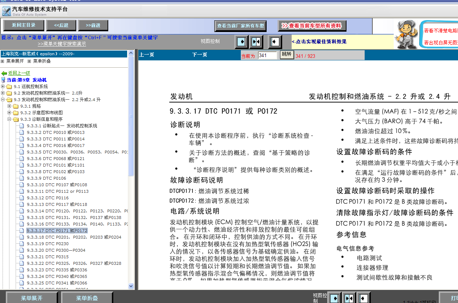Image resolution: width=458 pixels, height=303 pixels.
Task: Open 9.3.3.7 DTC P0101 或P1101
Action: pyautogui.click(x=56, y=165)
